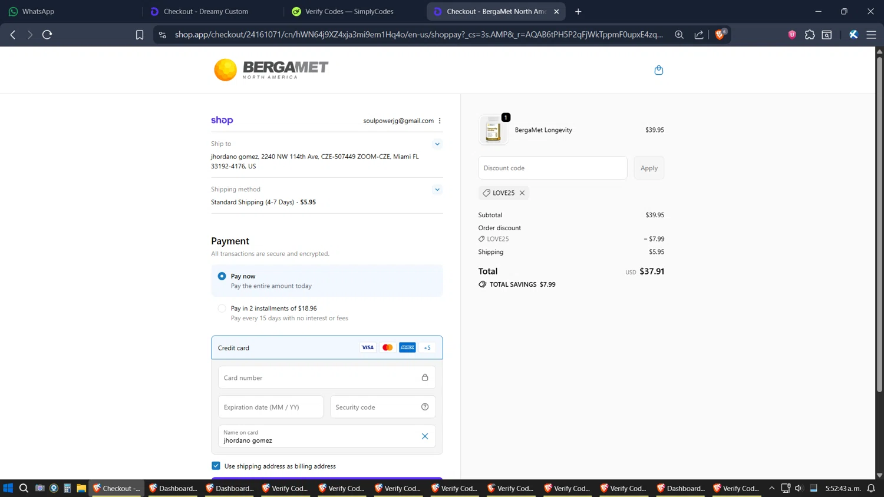Screen dimensions: 884x497
Task: Open the Extensions puzzle-piece menu
Action: coord(810,35)
